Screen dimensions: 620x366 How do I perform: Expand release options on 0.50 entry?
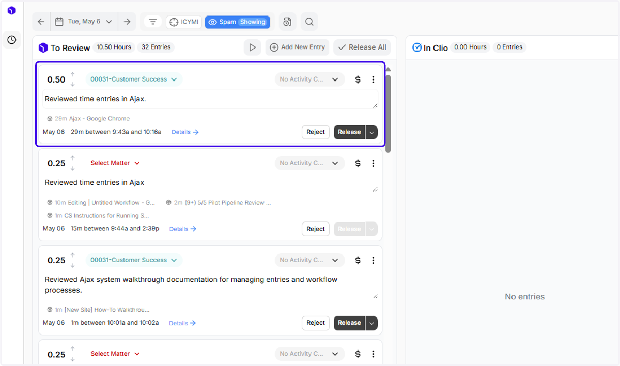(371, 132)
